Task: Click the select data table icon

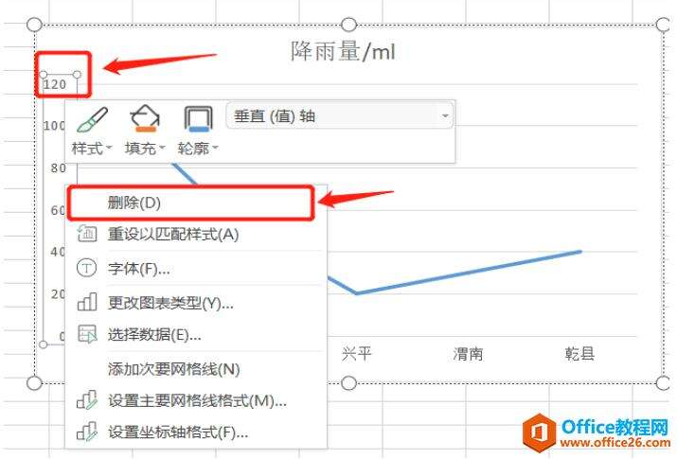Action: coord(87,334)
